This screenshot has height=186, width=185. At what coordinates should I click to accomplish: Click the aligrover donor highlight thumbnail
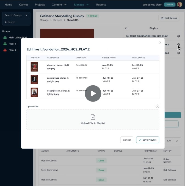point(34,67)
